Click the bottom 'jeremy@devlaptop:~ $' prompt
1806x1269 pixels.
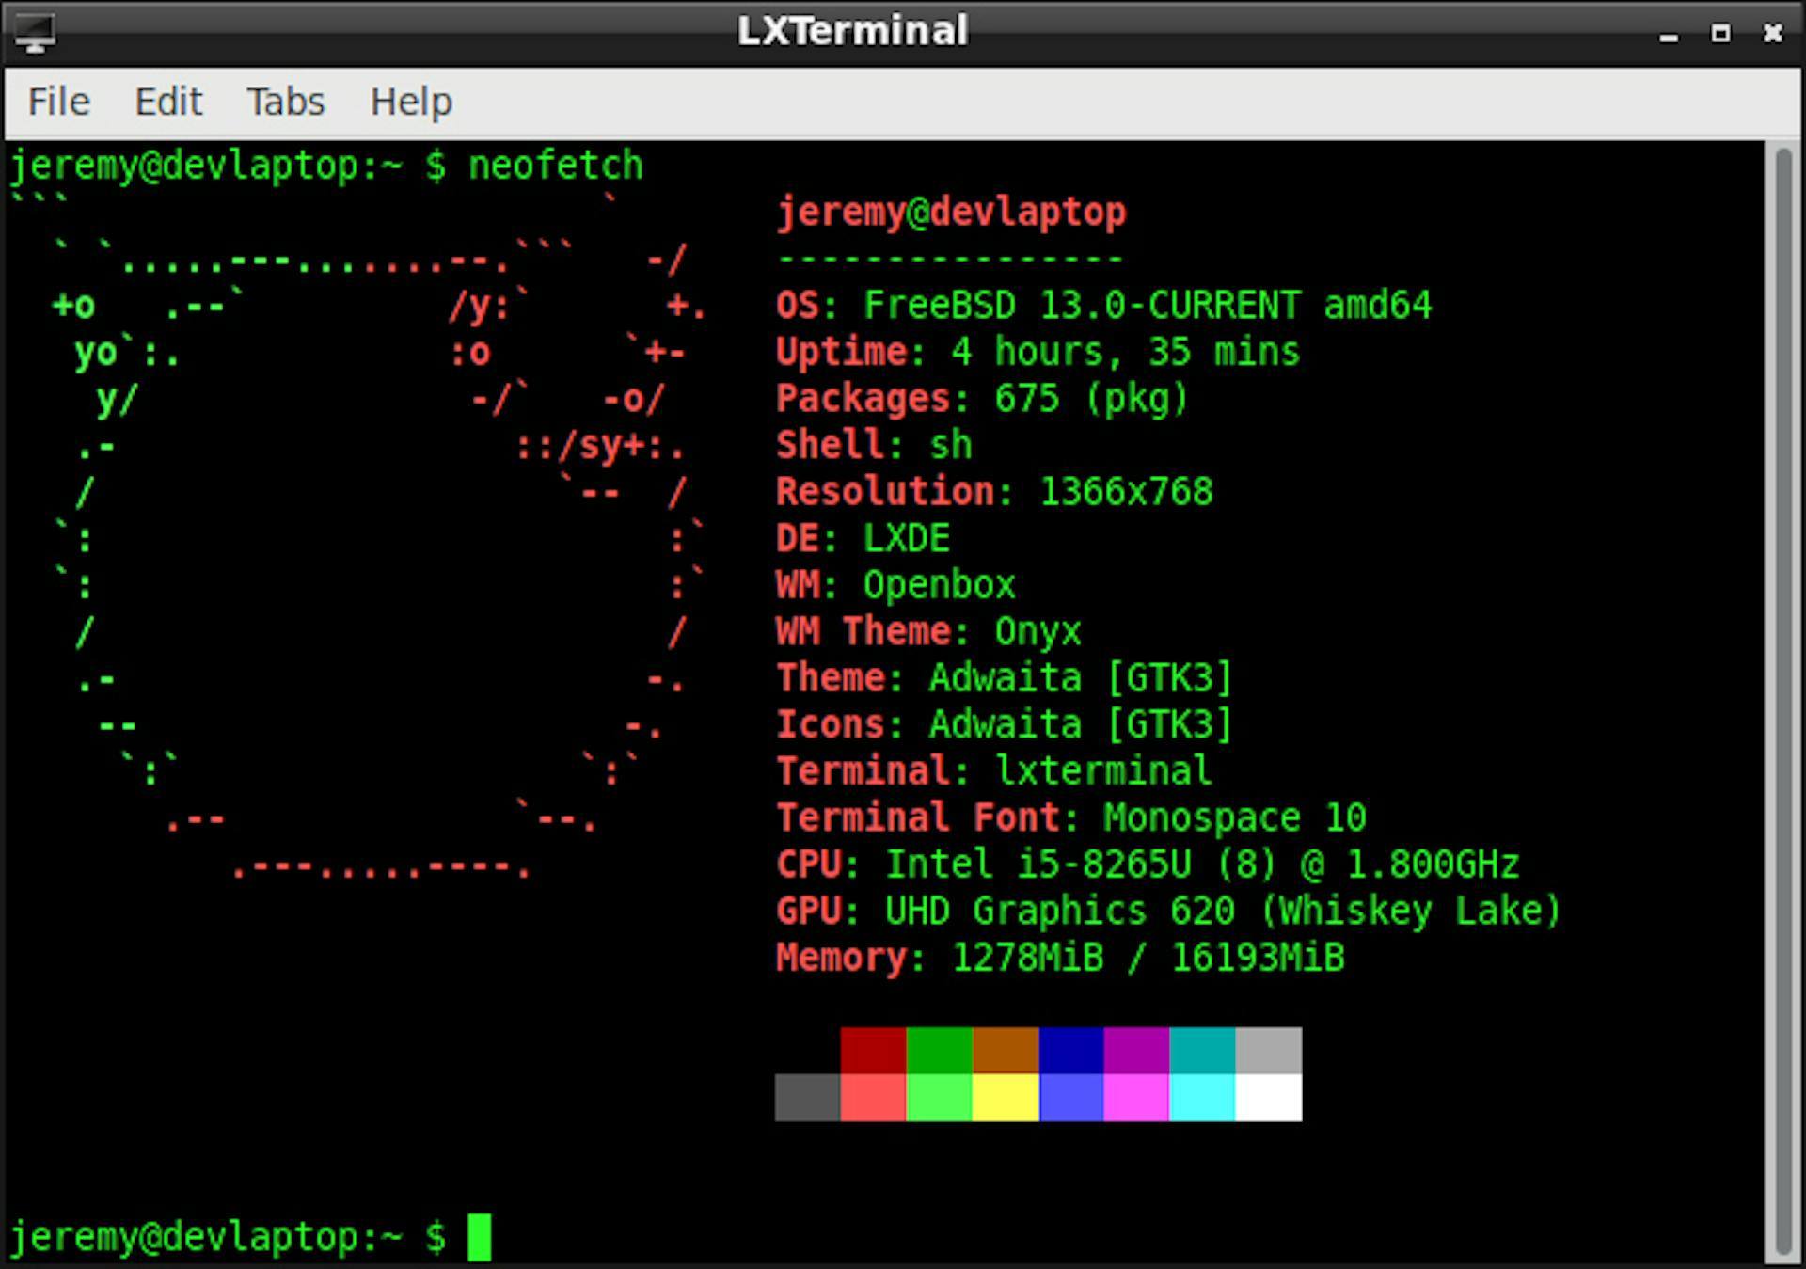pyautogui.click(x=228, y=1237)
